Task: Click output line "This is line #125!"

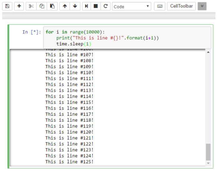Action: pyautogui.click(x=69, y=162)
